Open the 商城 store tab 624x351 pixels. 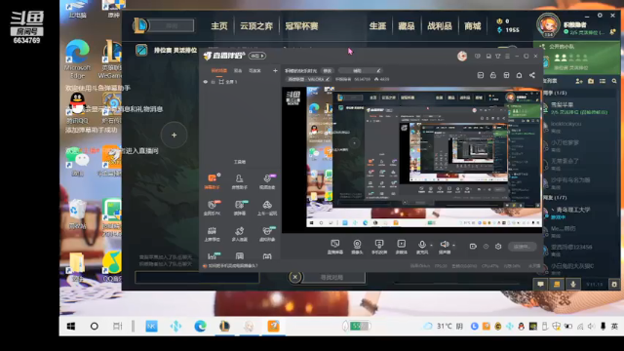(472, 26)
